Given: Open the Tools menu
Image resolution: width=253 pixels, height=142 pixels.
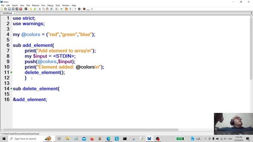Looking at the screenshot, I should click(58, 5).
